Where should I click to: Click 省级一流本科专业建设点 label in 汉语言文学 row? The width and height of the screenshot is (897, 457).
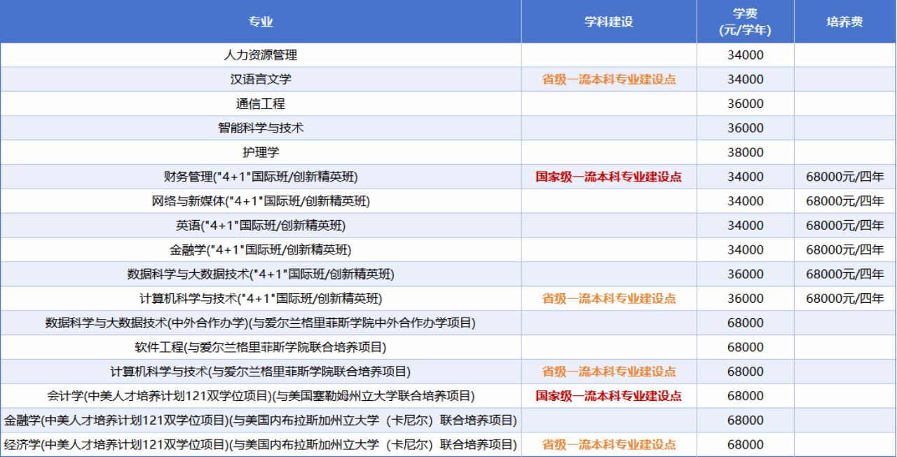pos(608,79)
